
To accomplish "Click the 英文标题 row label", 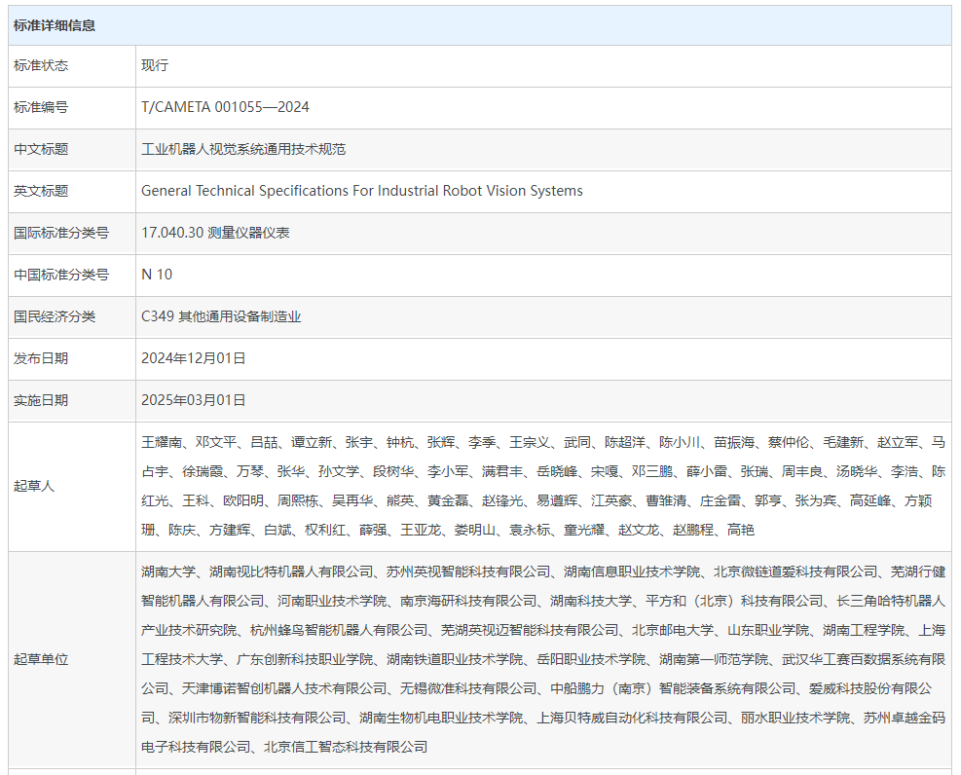I will [41, 192].
